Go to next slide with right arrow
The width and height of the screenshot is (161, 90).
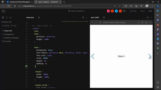click(150, 56)
